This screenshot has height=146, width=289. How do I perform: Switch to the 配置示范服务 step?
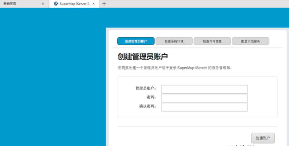point(250,41)
